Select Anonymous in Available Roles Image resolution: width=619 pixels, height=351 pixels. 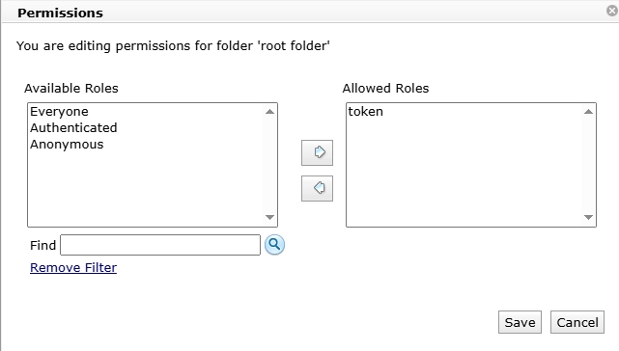[67, 145]
